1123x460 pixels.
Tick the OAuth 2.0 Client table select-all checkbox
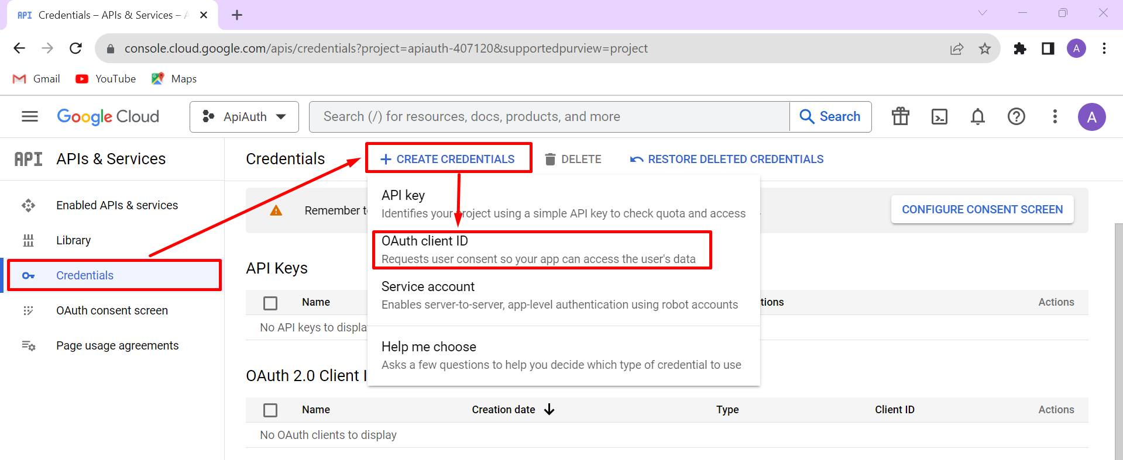coord(270,410)
